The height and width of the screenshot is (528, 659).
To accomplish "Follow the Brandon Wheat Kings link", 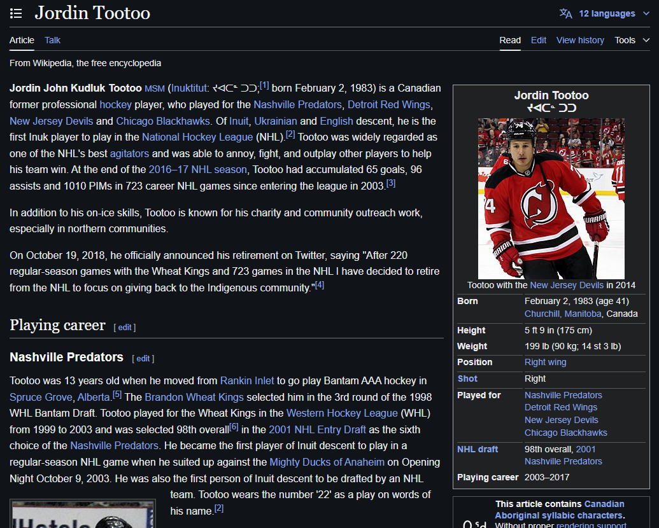I will (x=194, y=397).
